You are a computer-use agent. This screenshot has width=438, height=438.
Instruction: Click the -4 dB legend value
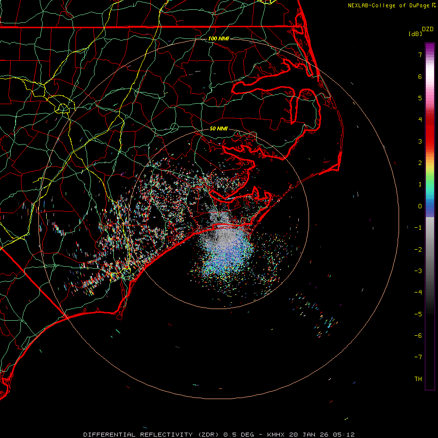point(418,292)
